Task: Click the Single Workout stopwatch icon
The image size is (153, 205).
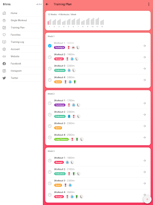Action: pyautogui.click(x=4, y=20)
